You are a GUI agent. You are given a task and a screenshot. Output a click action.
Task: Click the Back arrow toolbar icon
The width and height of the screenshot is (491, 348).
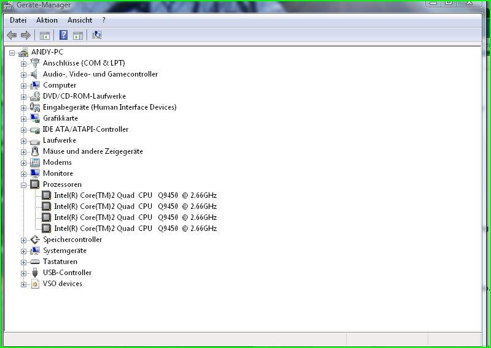(x=12, y=35)
